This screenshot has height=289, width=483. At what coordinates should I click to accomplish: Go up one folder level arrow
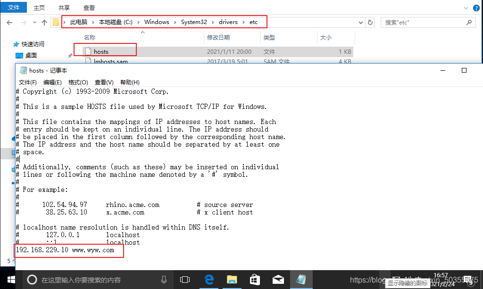point(44,23)
